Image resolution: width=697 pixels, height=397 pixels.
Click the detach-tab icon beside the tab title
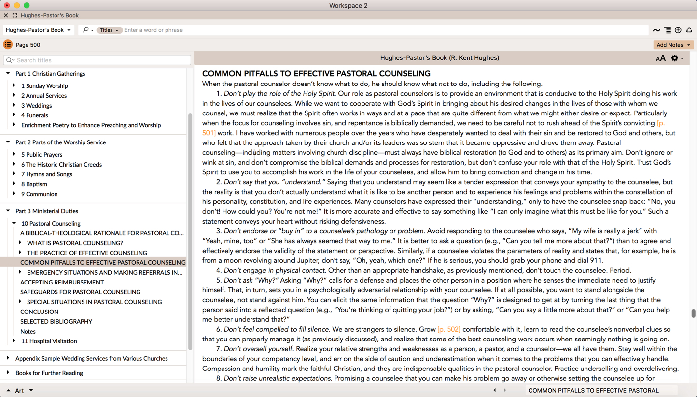click(x=15, y=15)
